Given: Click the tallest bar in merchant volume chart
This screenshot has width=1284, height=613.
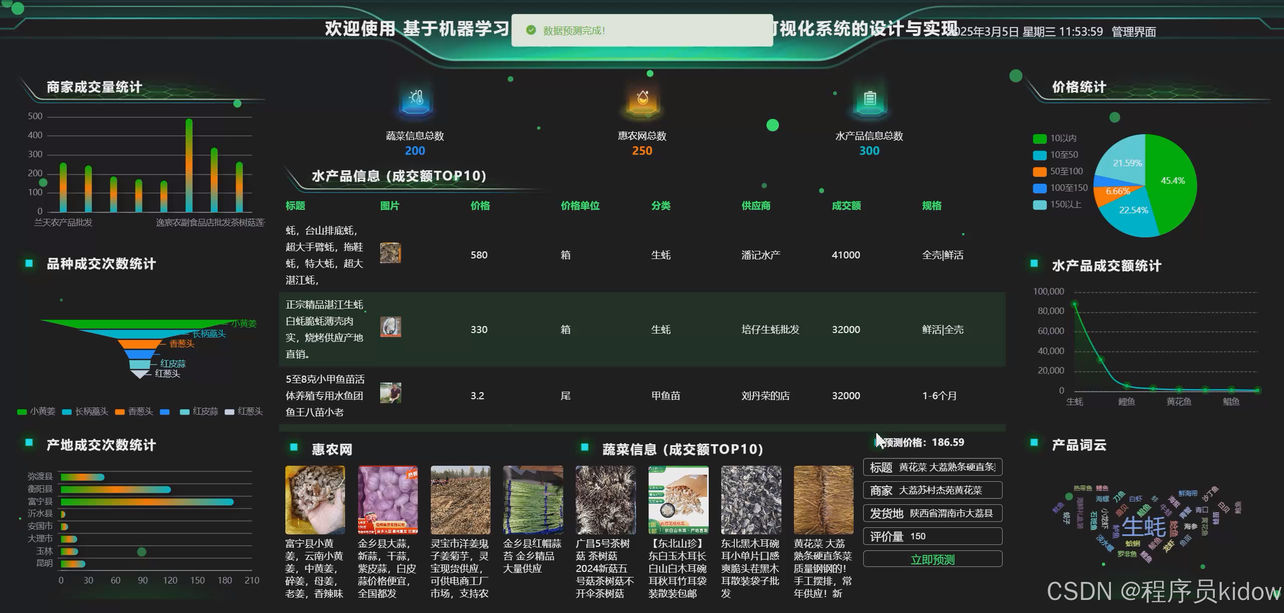Looking at the screenshot, I should point(189,165).
